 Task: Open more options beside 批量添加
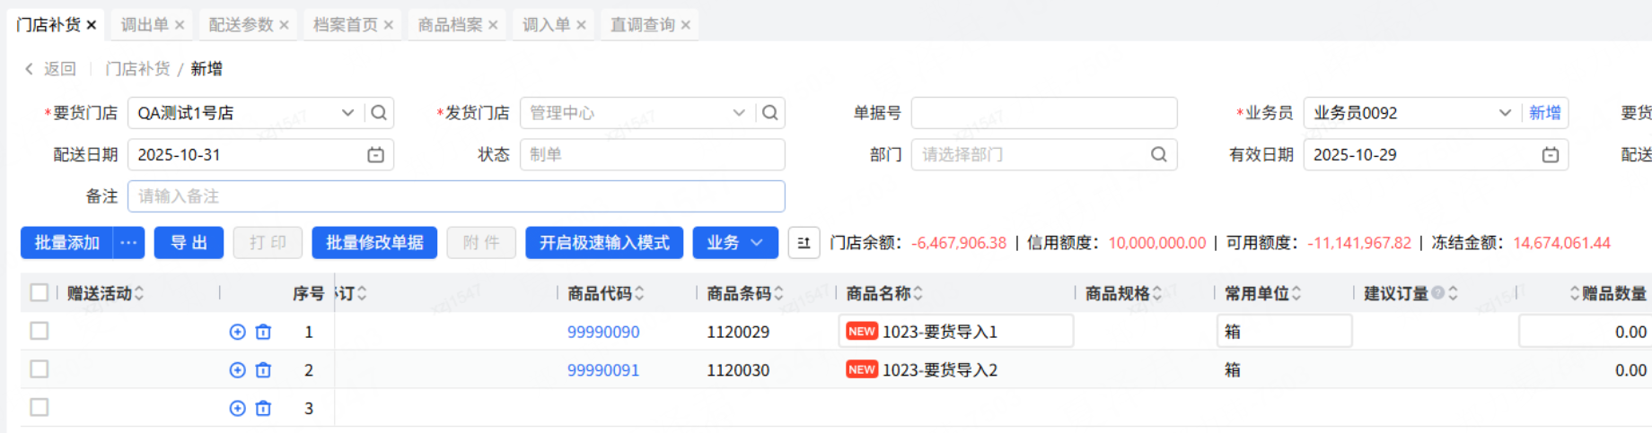129,243
